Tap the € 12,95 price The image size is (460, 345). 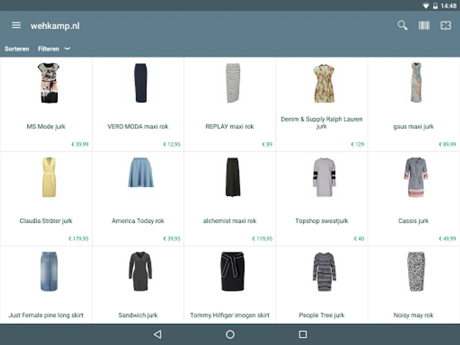point(172,145)
